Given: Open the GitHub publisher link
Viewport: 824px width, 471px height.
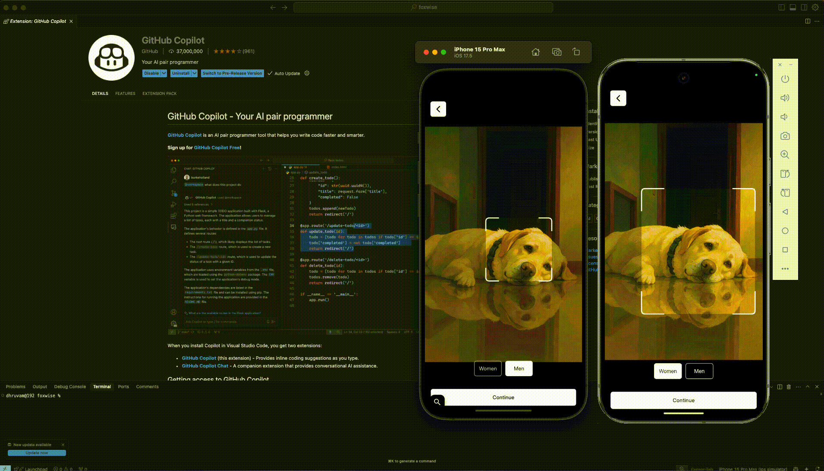Looking at the screenshot, I should point(150,51).
